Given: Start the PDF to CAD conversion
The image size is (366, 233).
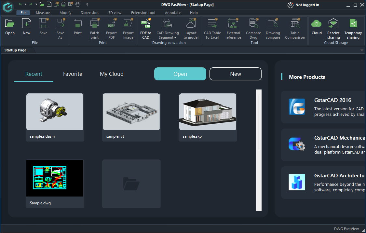Looking at the screenshot, I should (146, 23).
